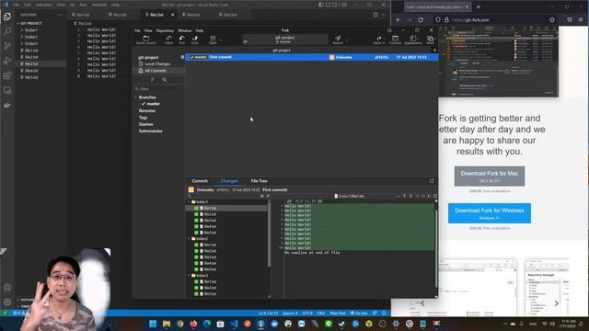The image size is (589, 331).
Task: Collapse folder2 in Fork changes tree
Action: coord(189,239)
